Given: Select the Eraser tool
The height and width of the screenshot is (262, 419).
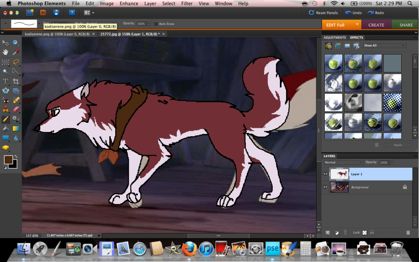Looking at the screenshot, I should [16, 109].
